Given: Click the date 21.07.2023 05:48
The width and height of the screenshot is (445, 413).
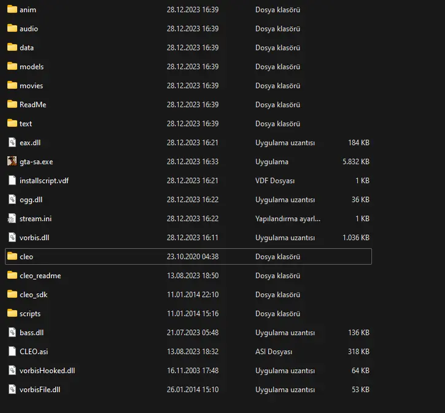Looking at the screenshot, I should (x=193, y=333).
